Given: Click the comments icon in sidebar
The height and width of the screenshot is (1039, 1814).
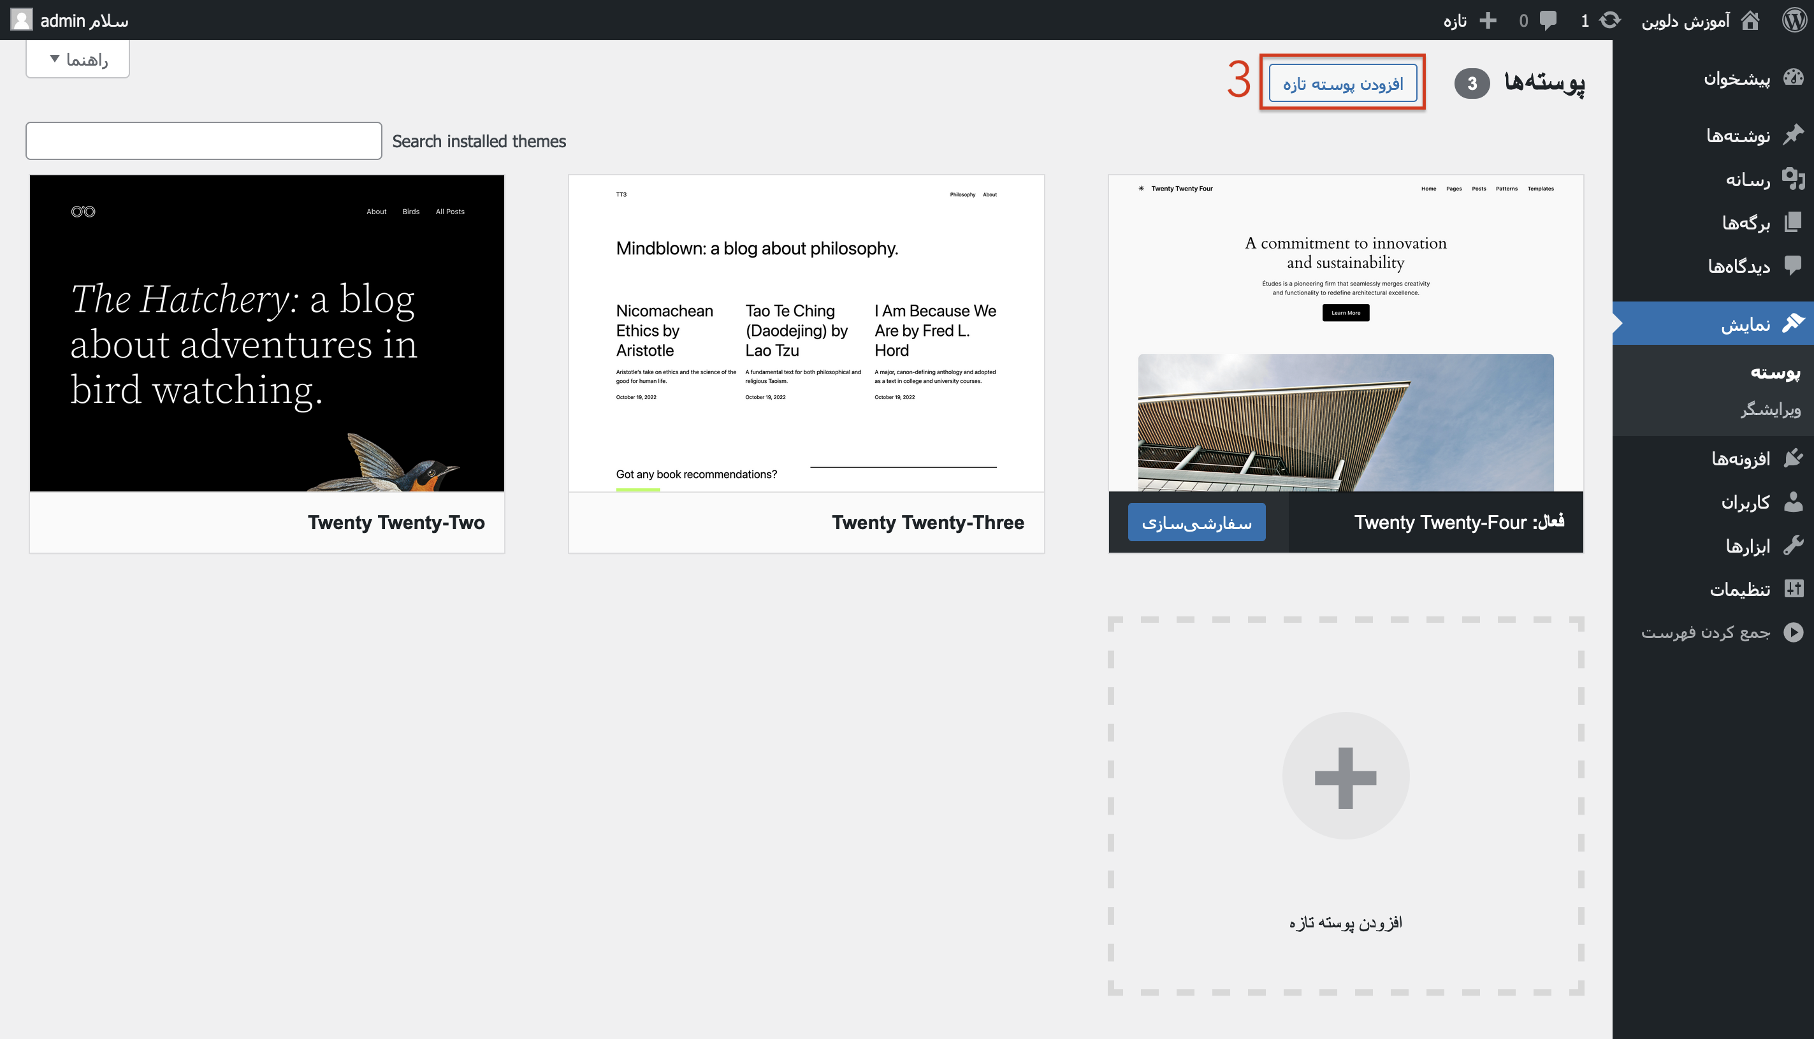Looking at the screenshot, I should click(x=1792, y=265).
